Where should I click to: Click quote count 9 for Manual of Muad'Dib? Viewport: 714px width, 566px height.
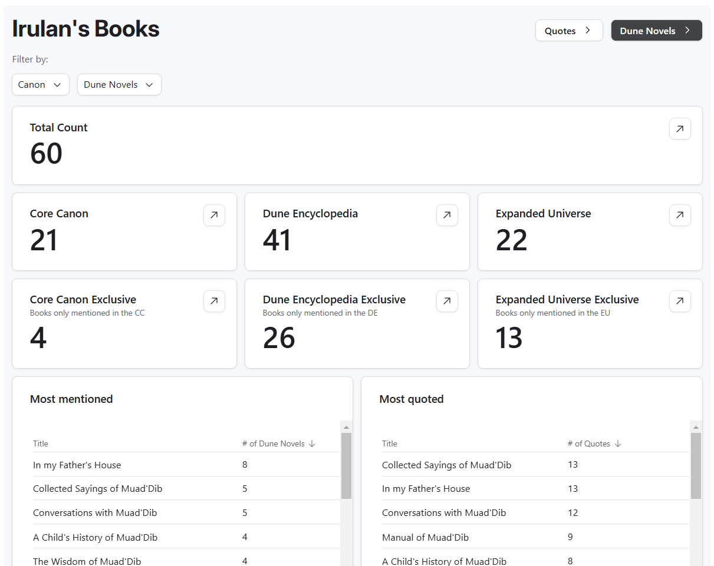pos(570,537)
